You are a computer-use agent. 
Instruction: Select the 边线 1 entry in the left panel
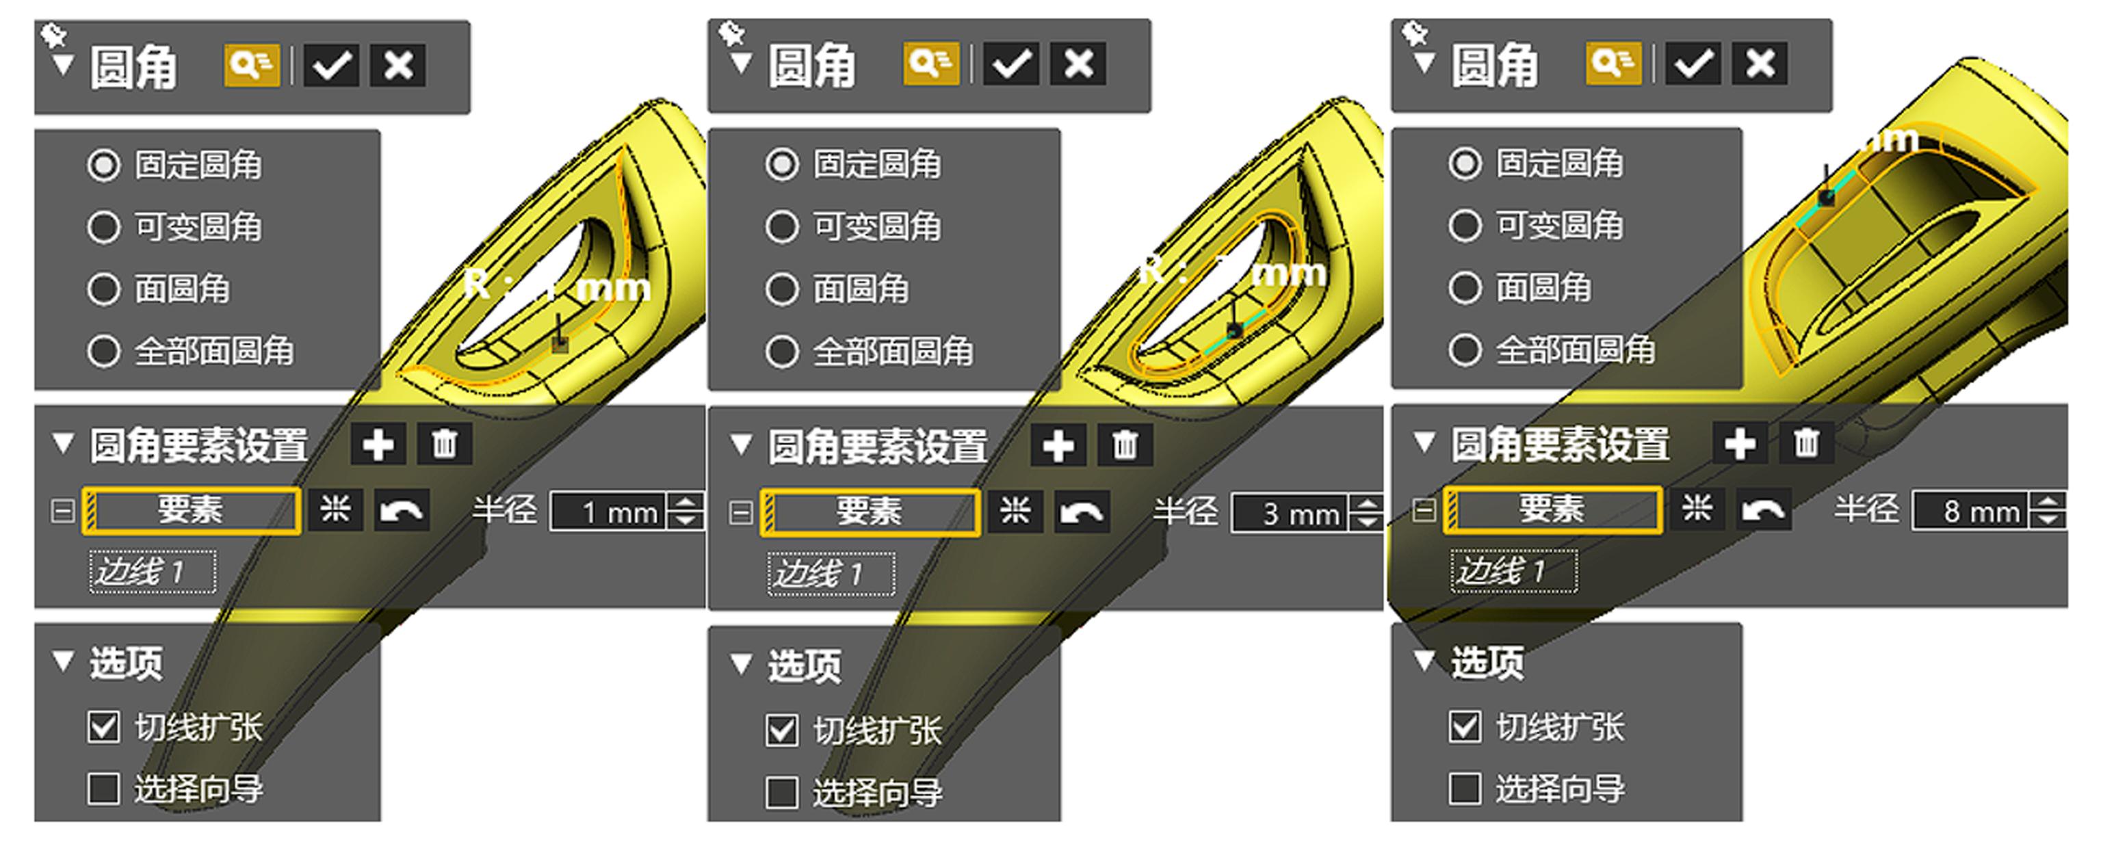pyautogui.click(x=153, y=572)
